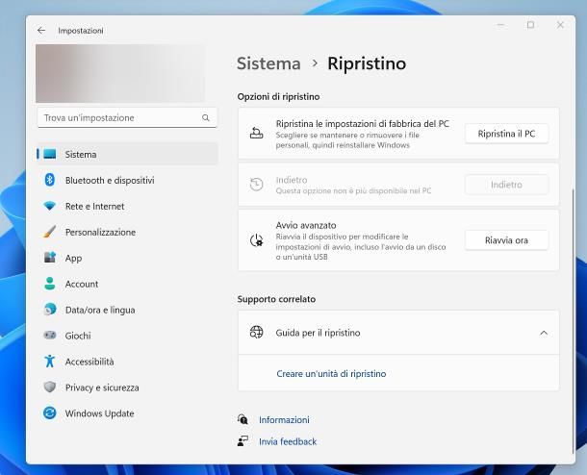Click the Giochi controller icon
The width and height of the screenshot is (587, 475).
(49, 336)
